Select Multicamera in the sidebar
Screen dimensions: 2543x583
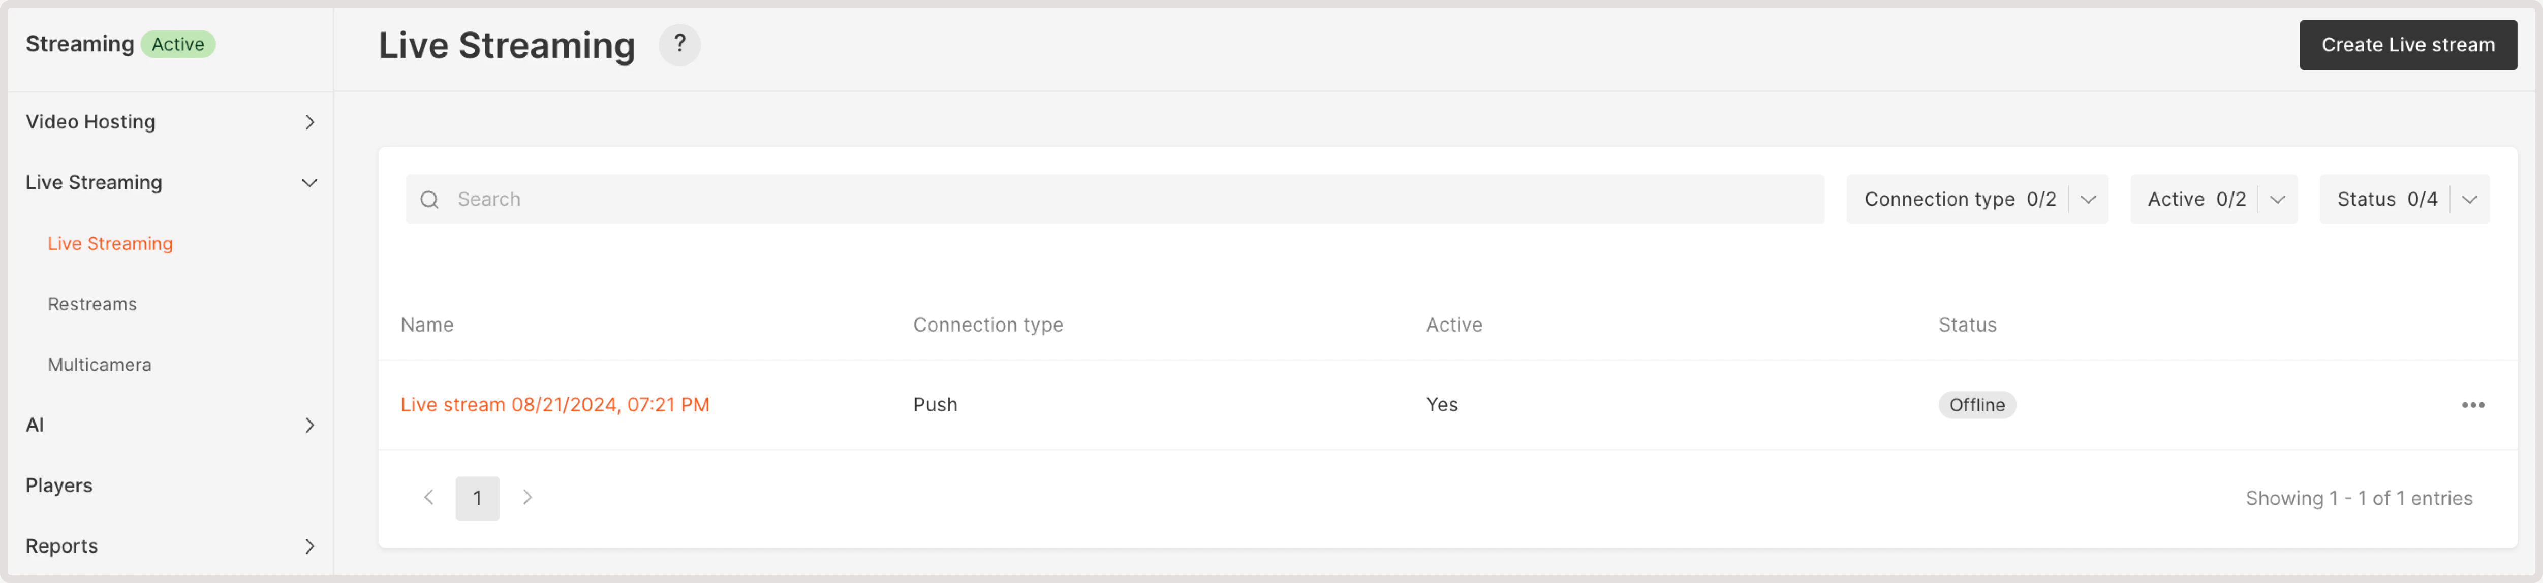(x=100, y=365)
